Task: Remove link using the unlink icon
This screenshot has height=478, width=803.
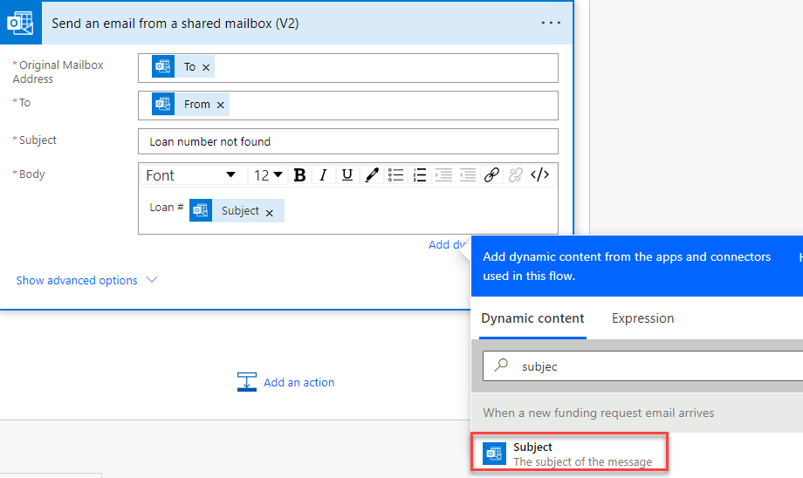Action: 516,175
